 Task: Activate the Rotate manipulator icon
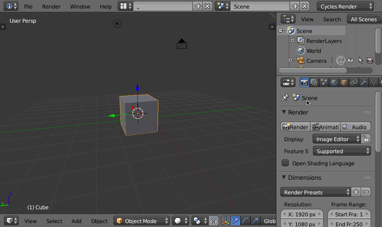245,221
